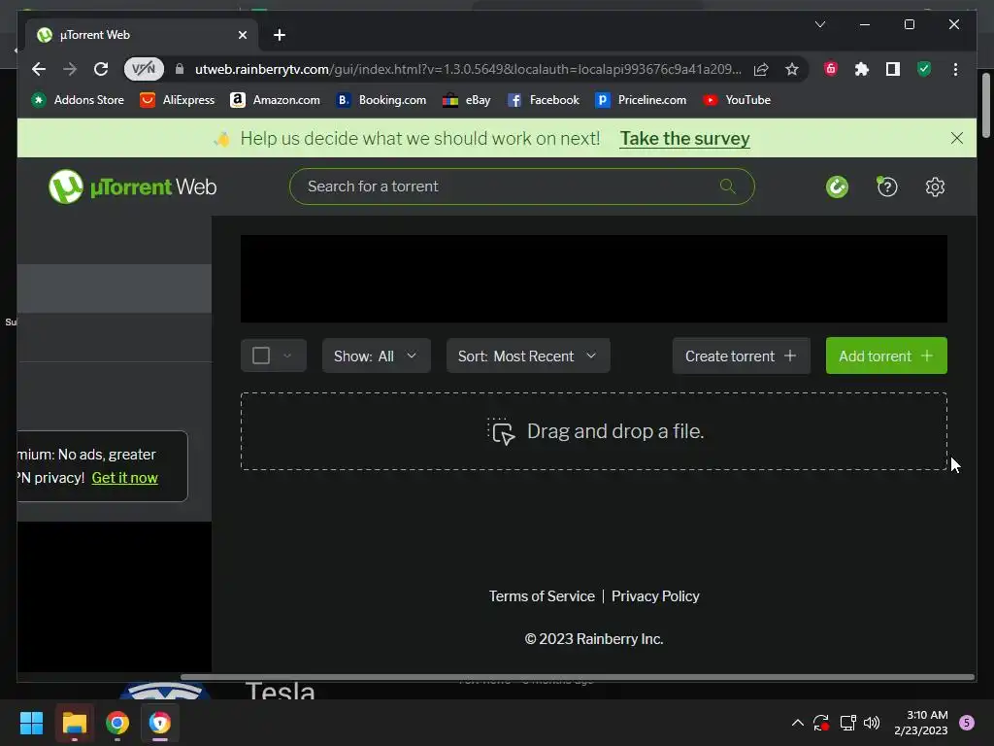The height and width of the screenshot is (746, 994).
Task: Open the red extension icon
Action: tap(831, 69)
